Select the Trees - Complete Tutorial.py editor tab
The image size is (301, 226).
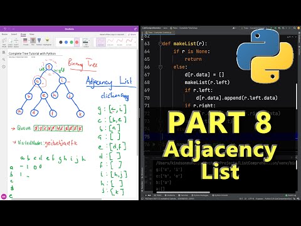point(159,33)
